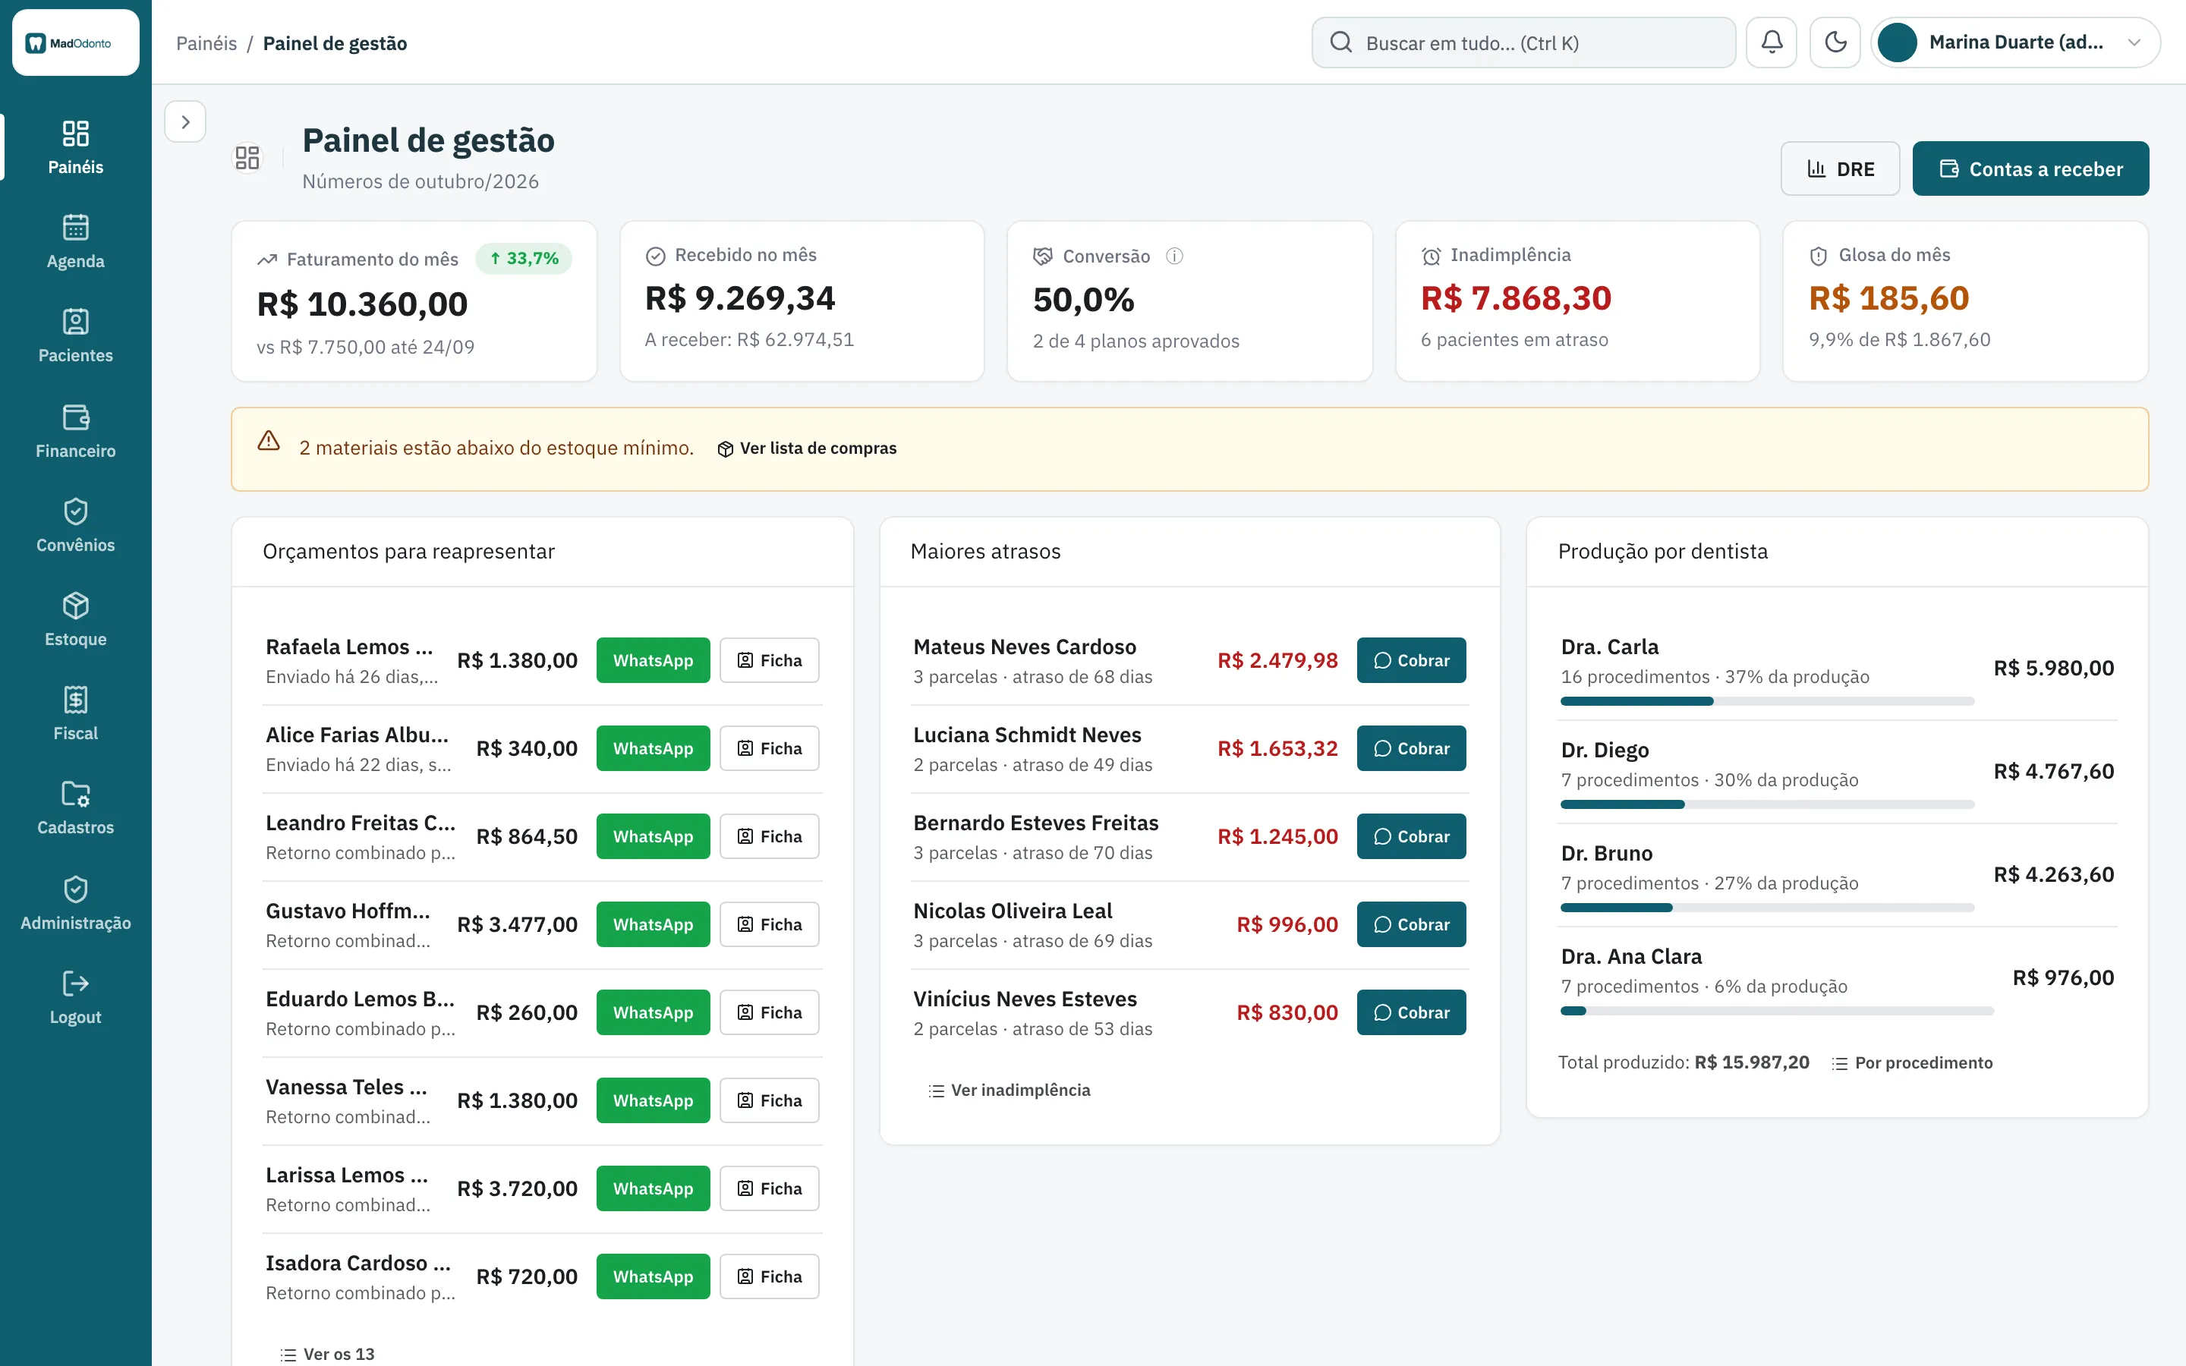Image resolution: width=2186 pixels, height=1366 pixels.
Task: Click Dra. Carla production progress bar
Action: 1767,701
